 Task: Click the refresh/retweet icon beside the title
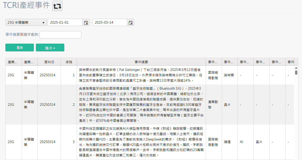click(x=57, y=6)
